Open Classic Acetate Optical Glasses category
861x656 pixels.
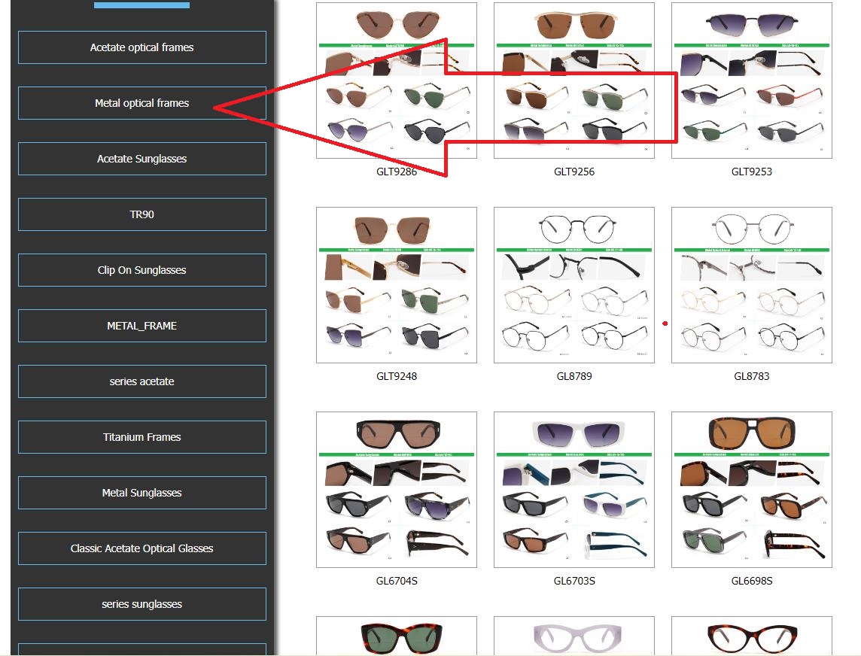click(x=141, y=548)
